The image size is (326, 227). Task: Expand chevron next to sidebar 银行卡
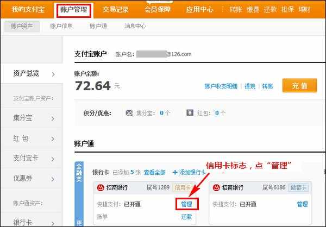pyautogui.click(x=53, y=223)
